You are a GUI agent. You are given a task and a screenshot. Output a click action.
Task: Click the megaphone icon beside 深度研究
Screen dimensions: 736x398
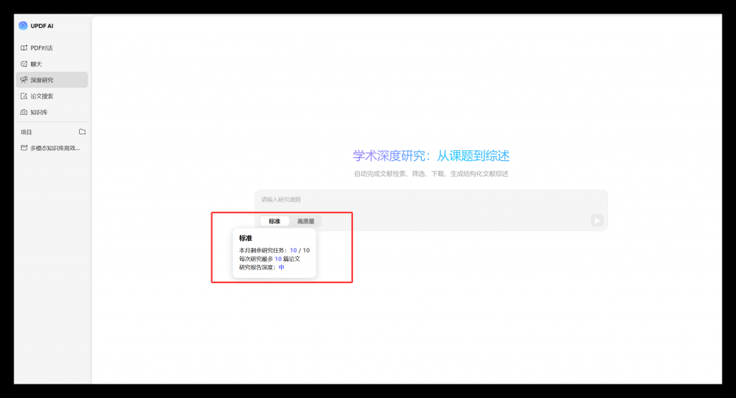tap(24, 80)
